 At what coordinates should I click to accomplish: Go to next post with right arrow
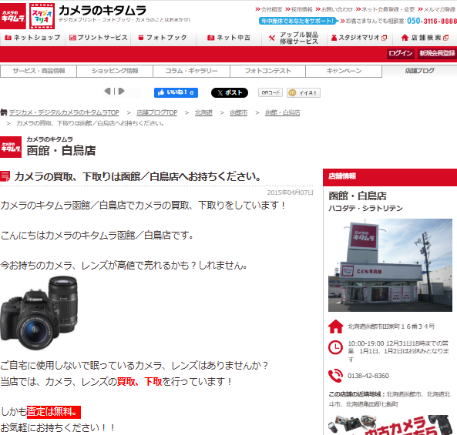point(122,92)
